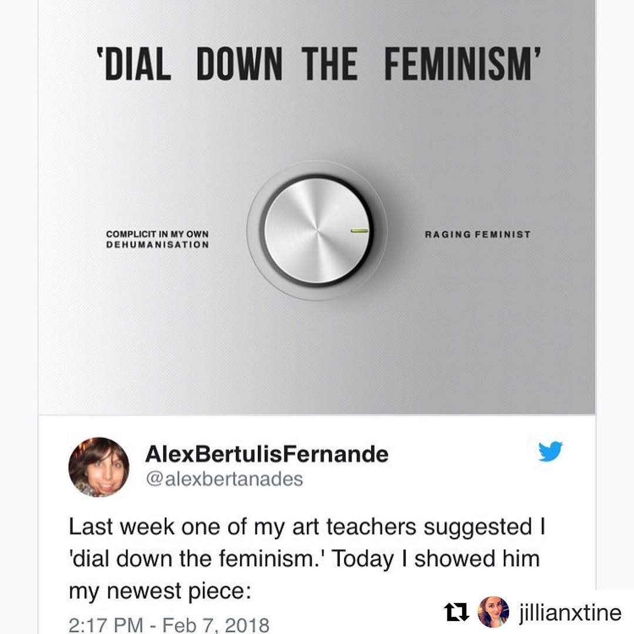Click the blue Twitter bird icon
This screenshot has width=634, height=634.
pos(550,451)
